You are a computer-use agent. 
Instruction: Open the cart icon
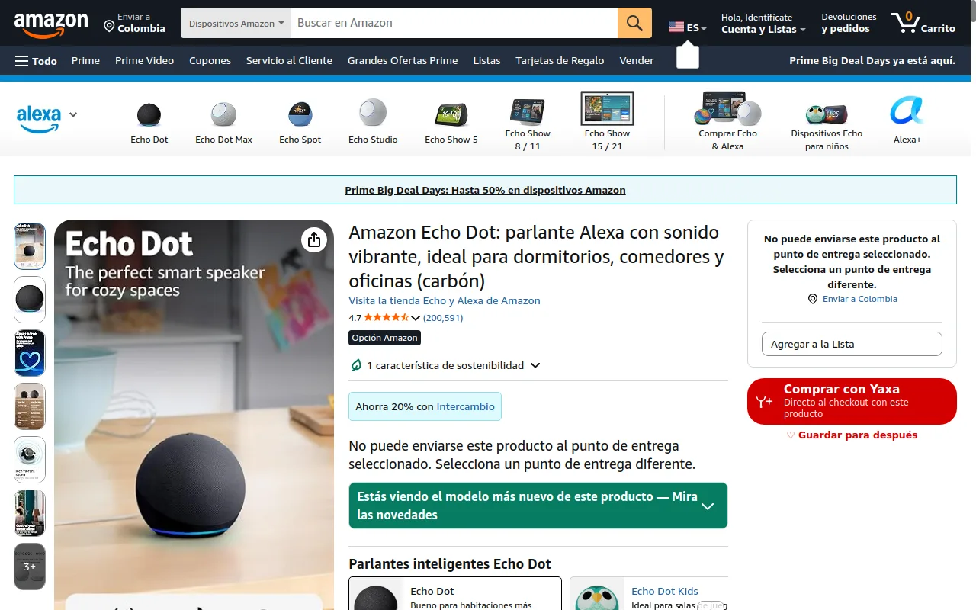[x=905, y=23]
